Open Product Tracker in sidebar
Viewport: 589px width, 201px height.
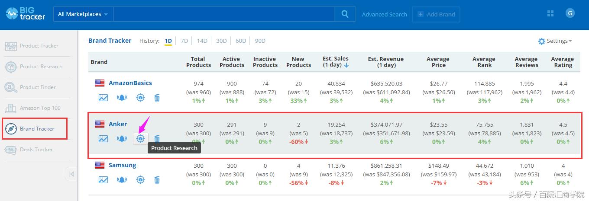pos(39,46)
